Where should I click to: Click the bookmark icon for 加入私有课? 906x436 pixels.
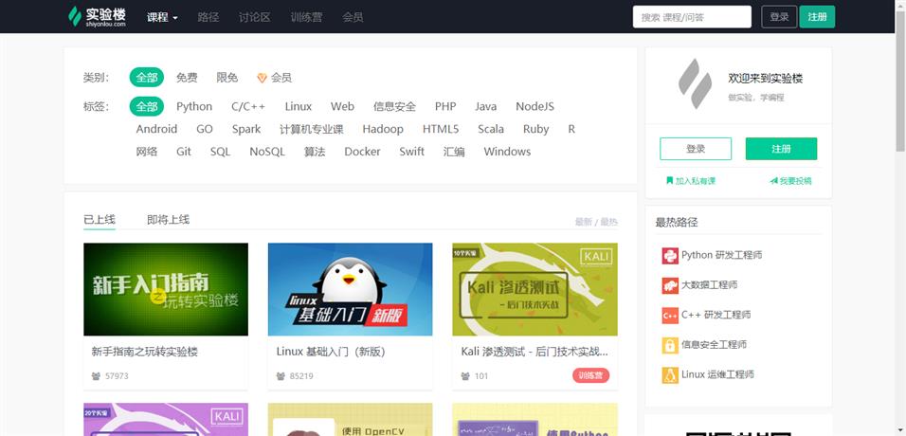pos(669,181)
